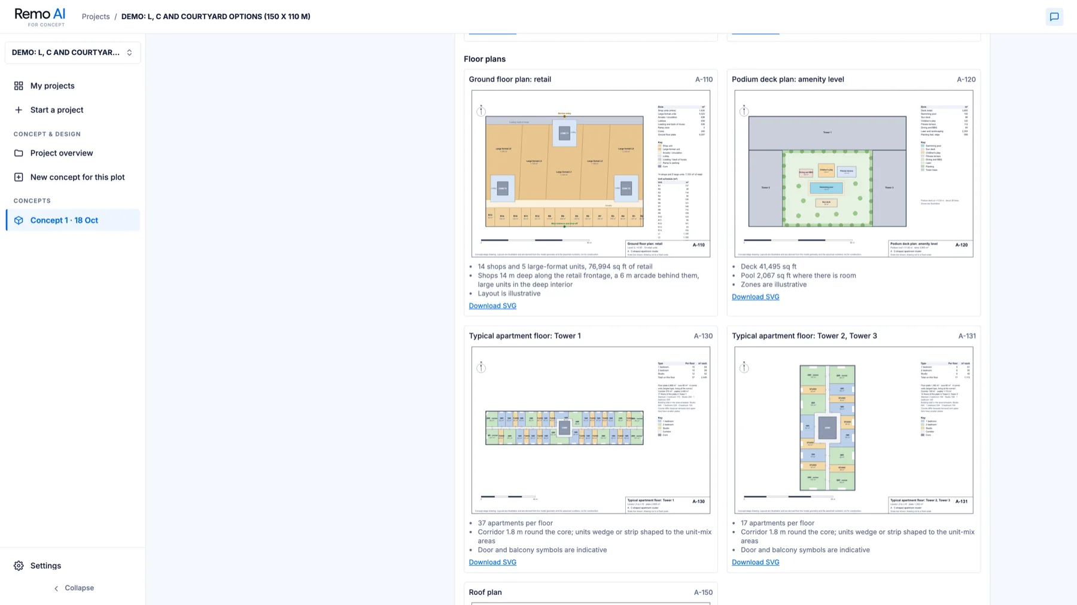Open the Ground floor plan retail drawing

click(x=591, y=174)
